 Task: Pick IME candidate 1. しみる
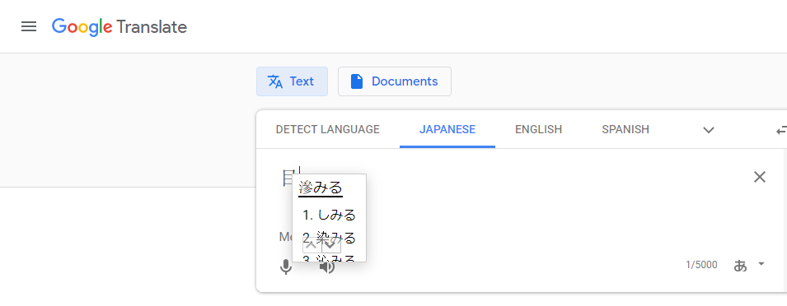pyautogui.click(x=330, y=215)
